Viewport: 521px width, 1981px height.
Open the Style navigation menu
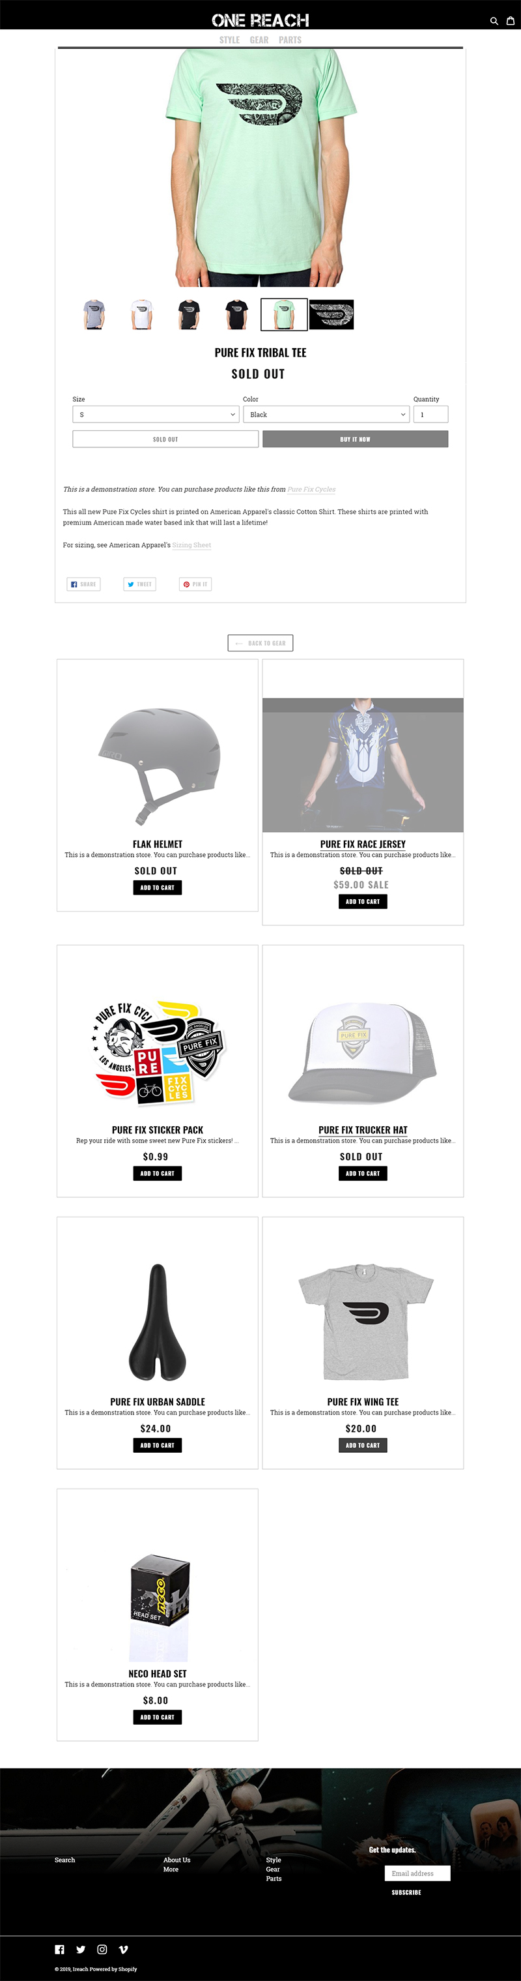tap(230, 40)
